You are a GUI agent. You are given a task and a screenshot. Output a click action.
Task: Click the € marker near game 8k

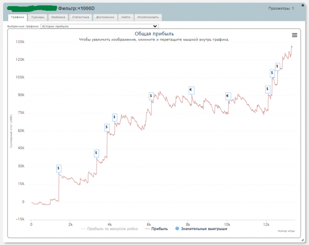pos(192,90)
